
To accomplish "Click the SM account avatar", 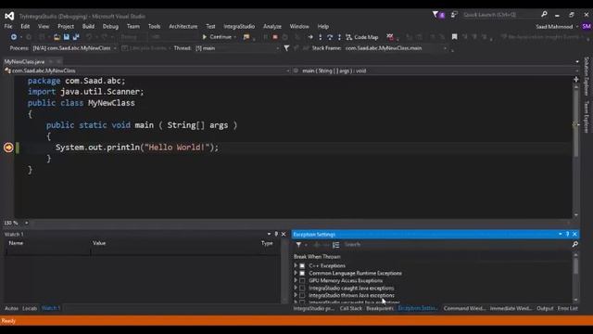I will pos(587,26).
